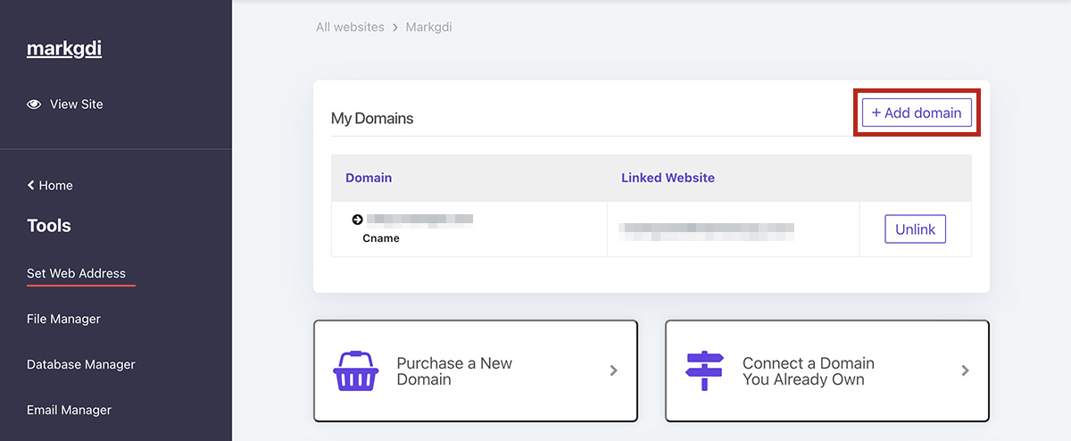Image resolution: width=1071 pixels, height=441 pixels.
Task: Expand chevron on Purchase a New Domain
Action: pos(613,370)
